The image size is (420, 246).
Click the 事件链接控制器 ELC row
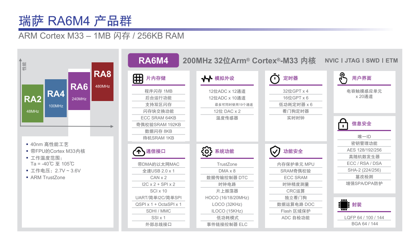227,224
